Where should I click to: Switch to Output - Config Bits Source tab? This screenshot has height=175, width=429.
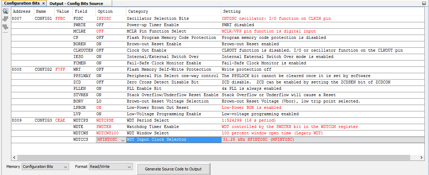pos(76,4)
